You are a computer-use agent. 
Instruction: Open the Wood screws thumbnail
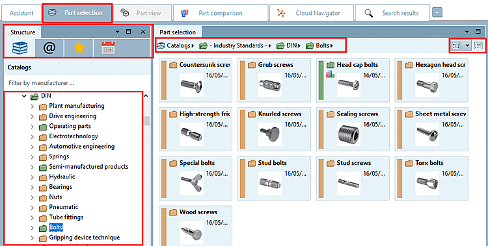tap(192, 232)
